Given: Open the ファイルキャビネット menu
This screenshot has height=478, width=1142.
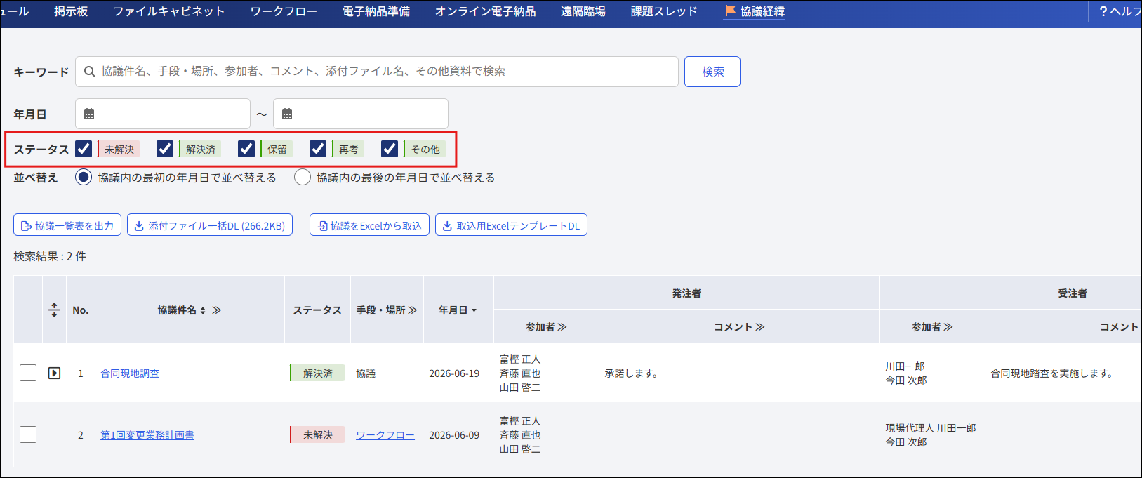Looking at the screenshot, I should [x=169, y=11].
